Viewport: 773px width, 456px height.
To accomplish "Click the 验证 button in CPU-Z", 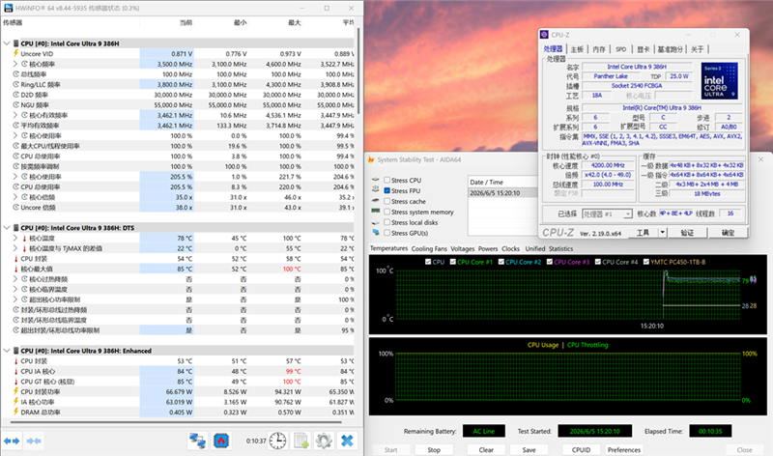I will [x=687, y=232].
